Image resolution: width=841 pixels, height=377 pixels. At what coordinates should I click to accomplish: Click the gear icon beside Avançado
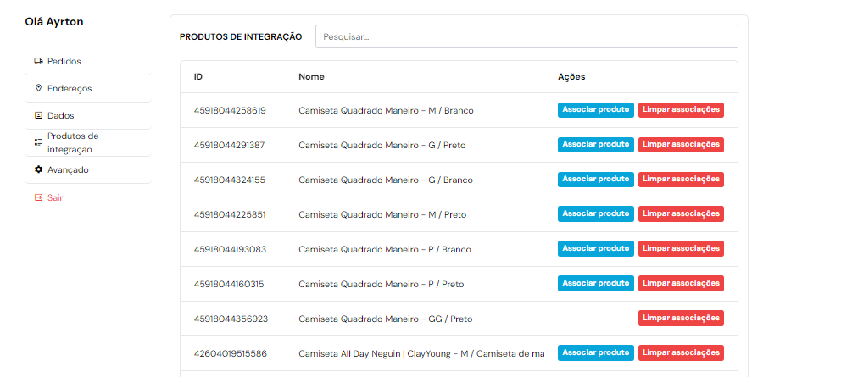click(39, 169)
